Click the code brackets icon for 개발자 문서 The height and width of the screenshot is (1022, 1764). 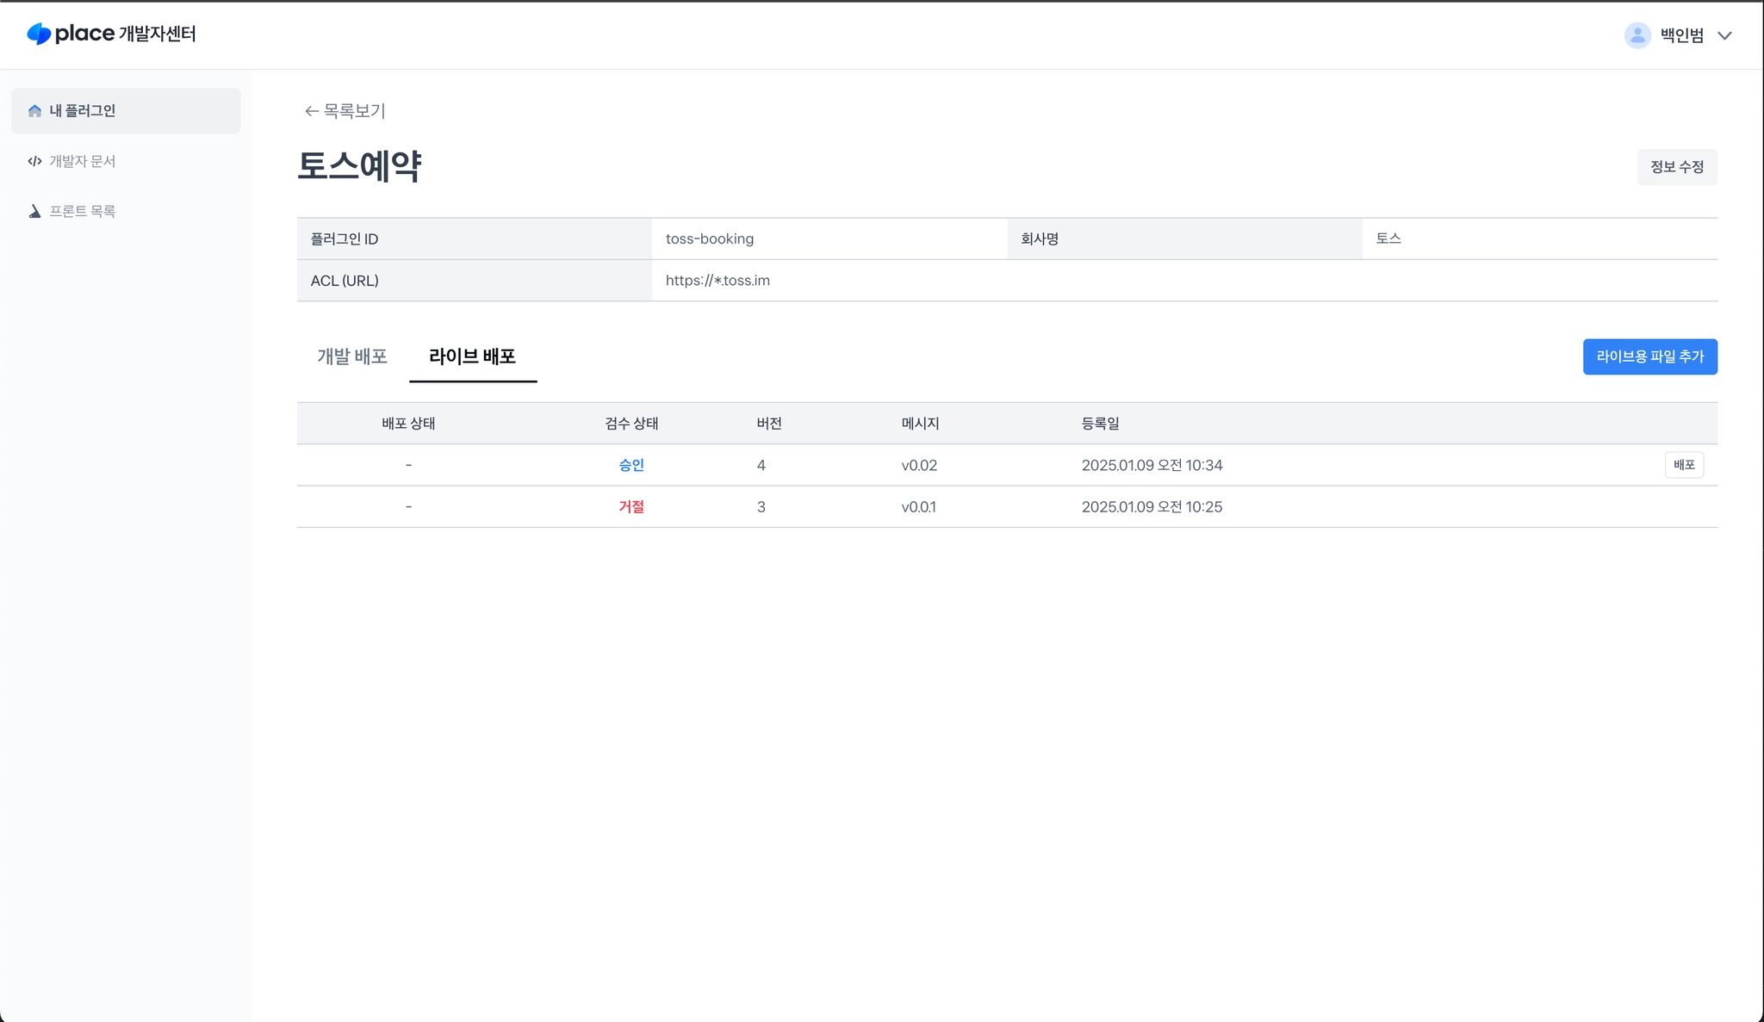pos(34,161)
